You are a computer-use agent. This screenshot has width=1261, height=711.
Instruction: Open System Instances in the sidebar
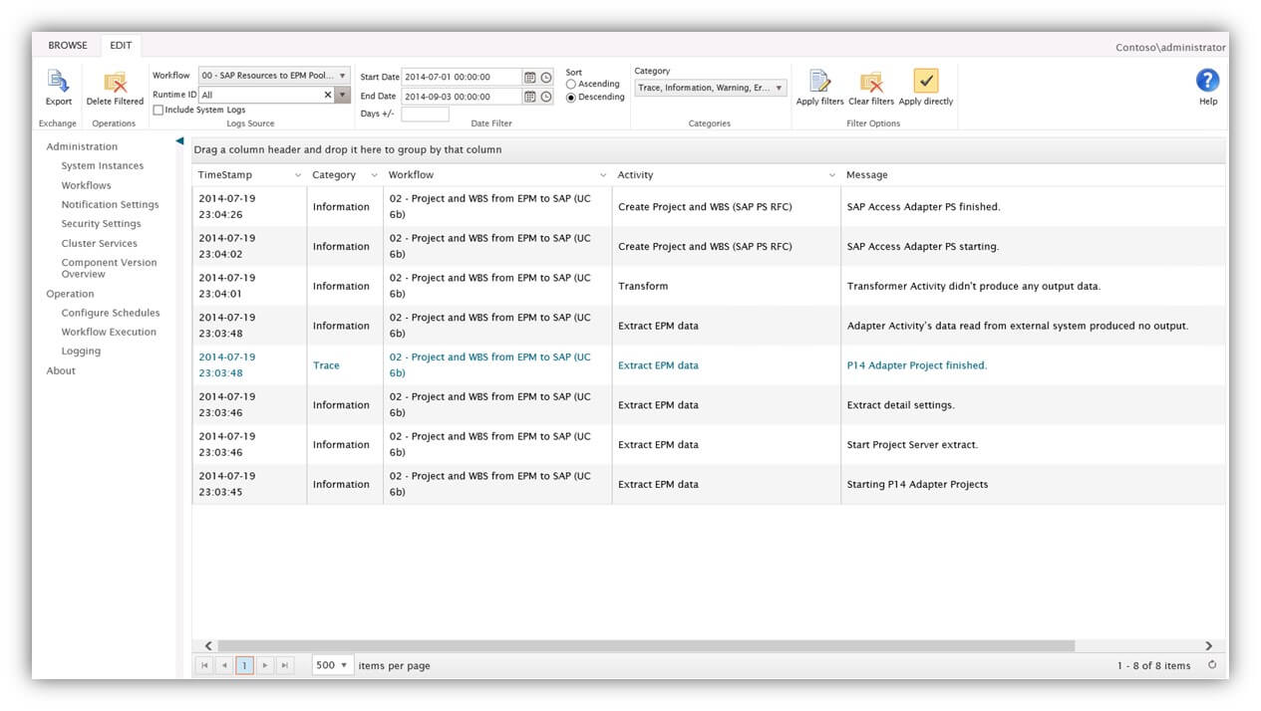click(x=103, y=166)
